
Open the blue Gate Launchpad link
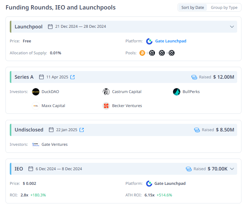coord(171,41)
